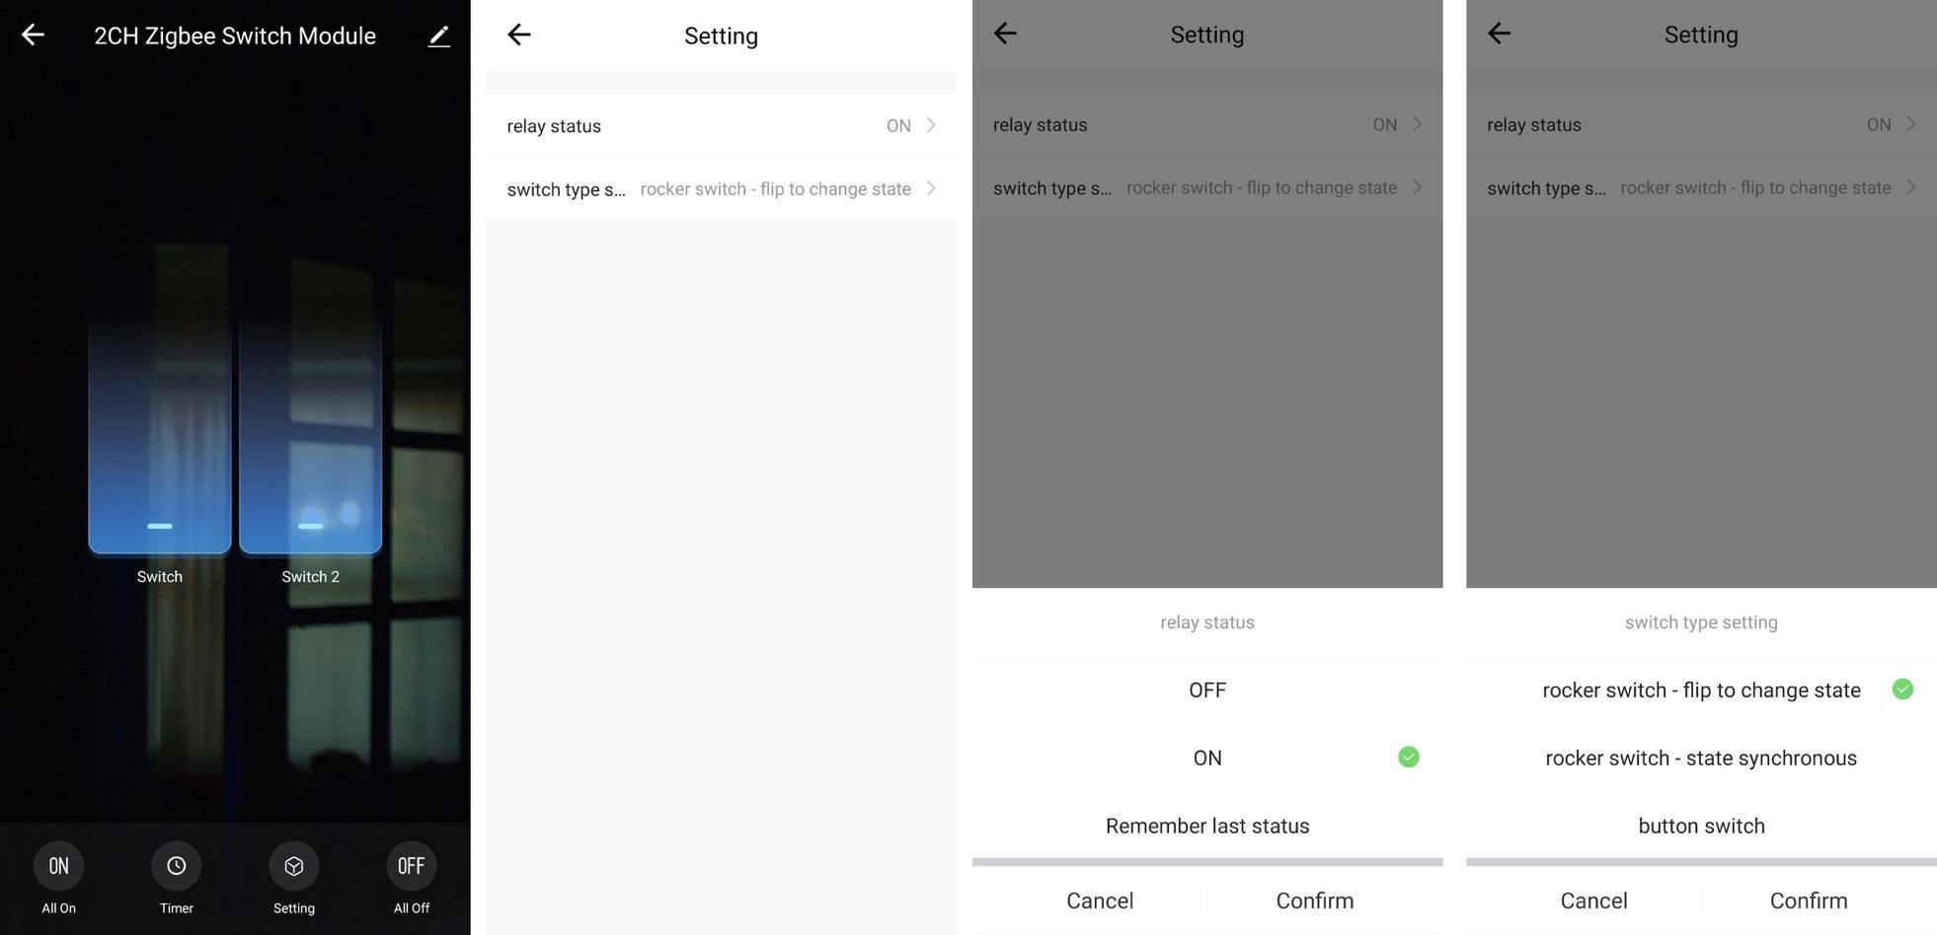Select Remember last status option

click(1207, 826)
